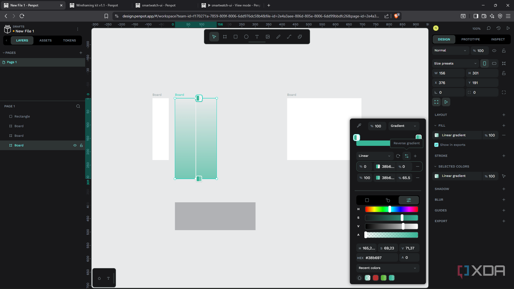
Task: Hide the selected Board layer
Action: pyautogui.click(x=75, y=145)
